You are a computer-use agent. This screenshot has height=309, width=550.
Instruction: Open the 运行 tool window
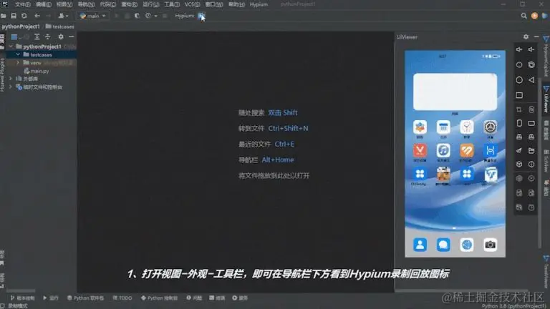pyautogui.click(x=52, y=298)
